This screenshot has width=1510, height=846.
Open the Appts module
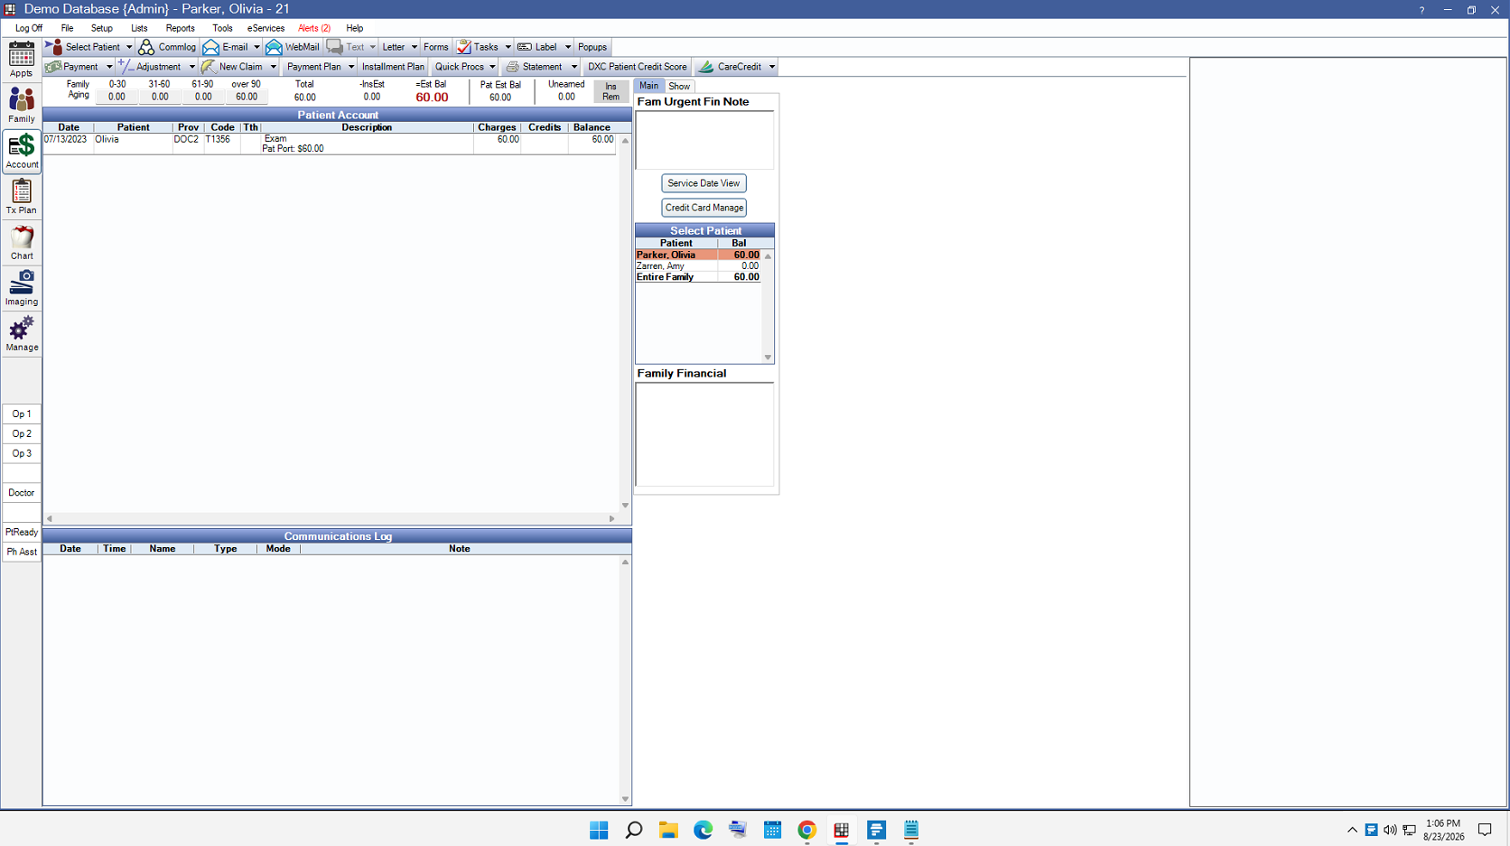pos(21,60)
